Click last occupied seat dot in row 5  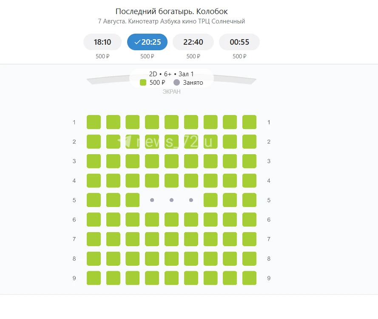191,200
